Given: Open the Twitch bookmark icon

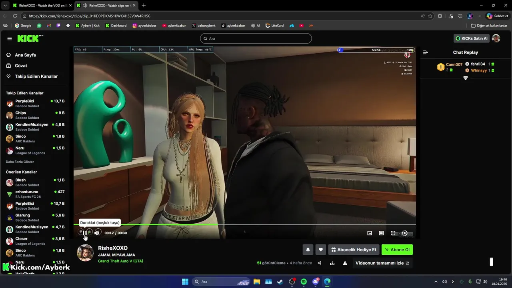Looking at the screenshot, I should [58, 26].
